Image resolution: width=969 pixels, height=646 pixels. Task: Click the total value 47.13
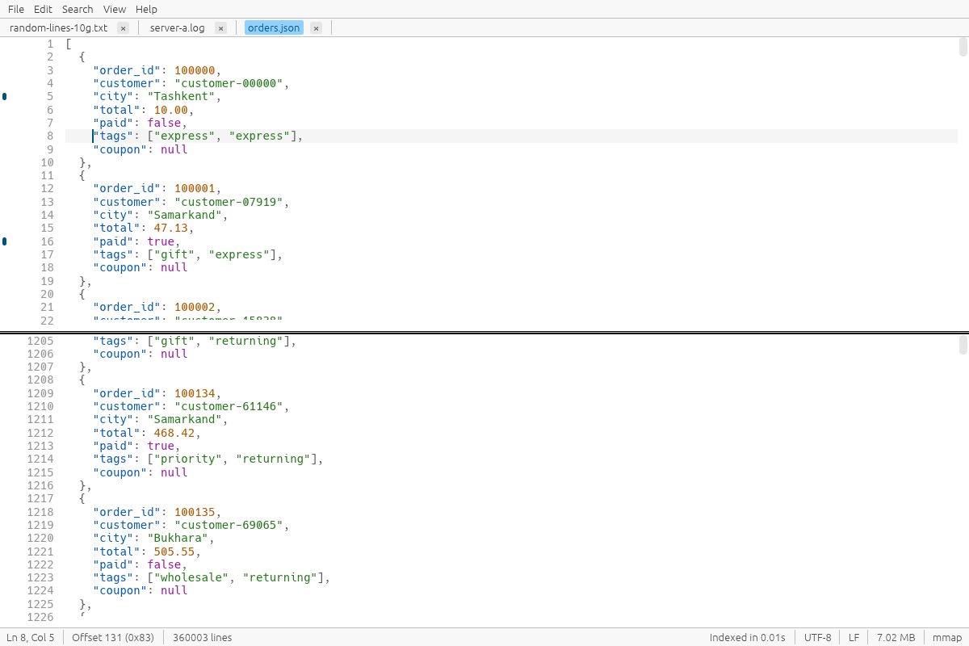[170, 229]
